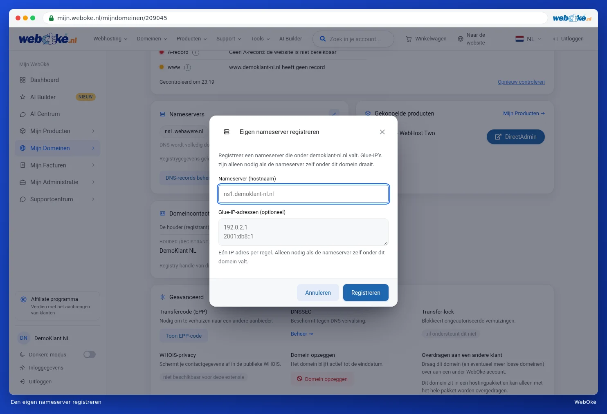607x414 pixels.
Task: Click the Dutch flag icon
Action: tap(519, 39)
